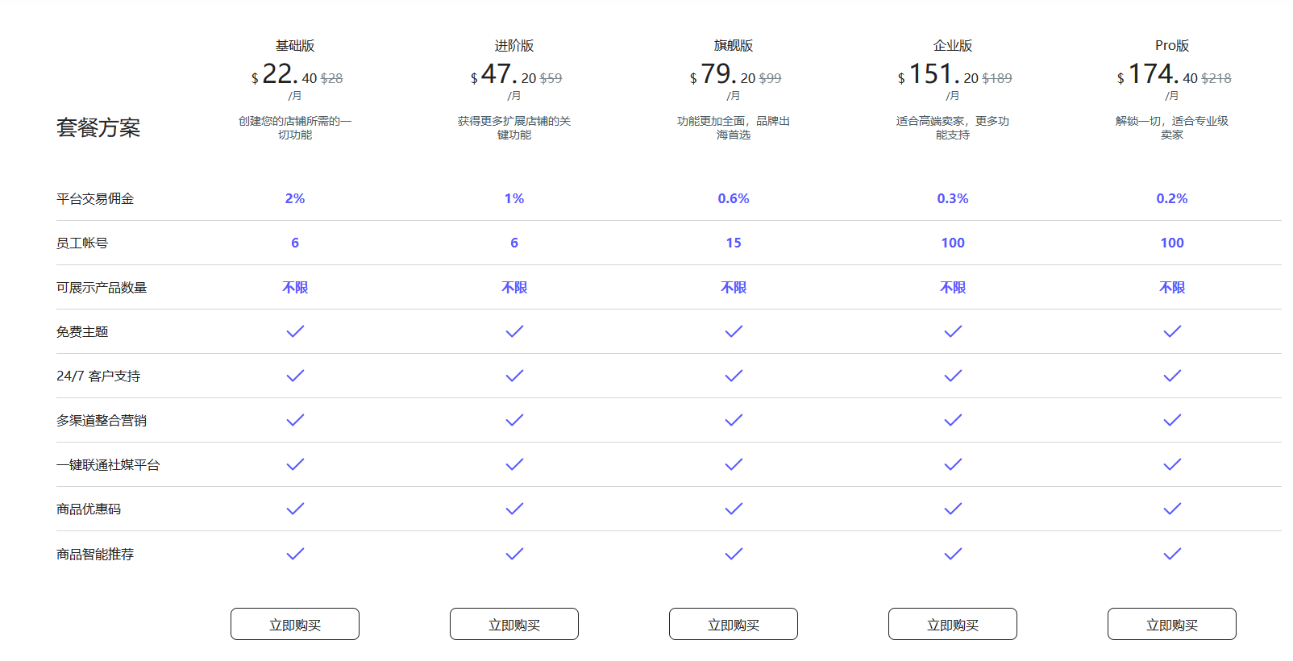Click the 平台交易佣金 row label
The height and width of the screenshot is (661, 1293).
(95, 198)
